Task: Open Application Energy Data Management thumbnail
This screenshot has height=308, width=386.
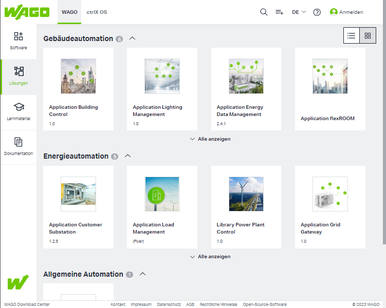Action: [x=246, y=76]
